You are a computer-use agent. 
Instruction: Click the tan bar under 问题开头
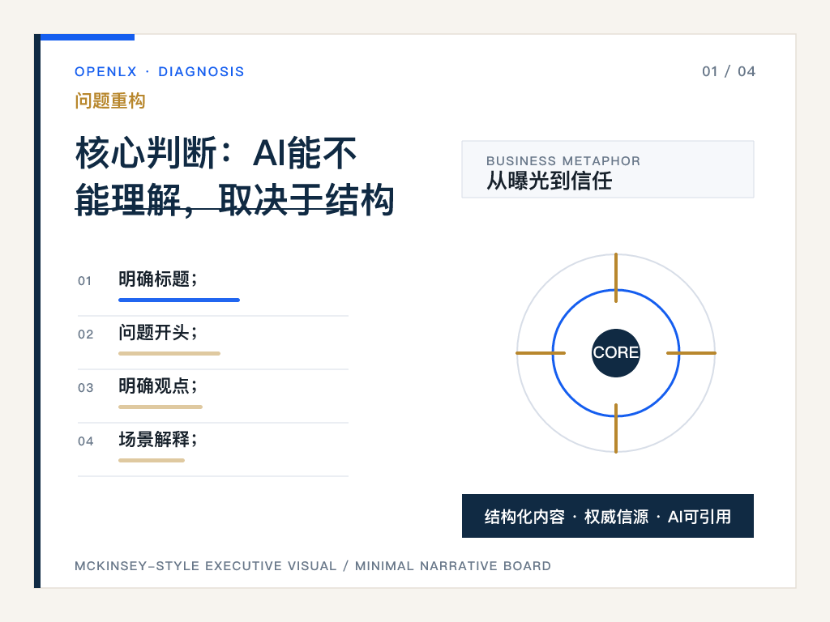coord(169,353)
